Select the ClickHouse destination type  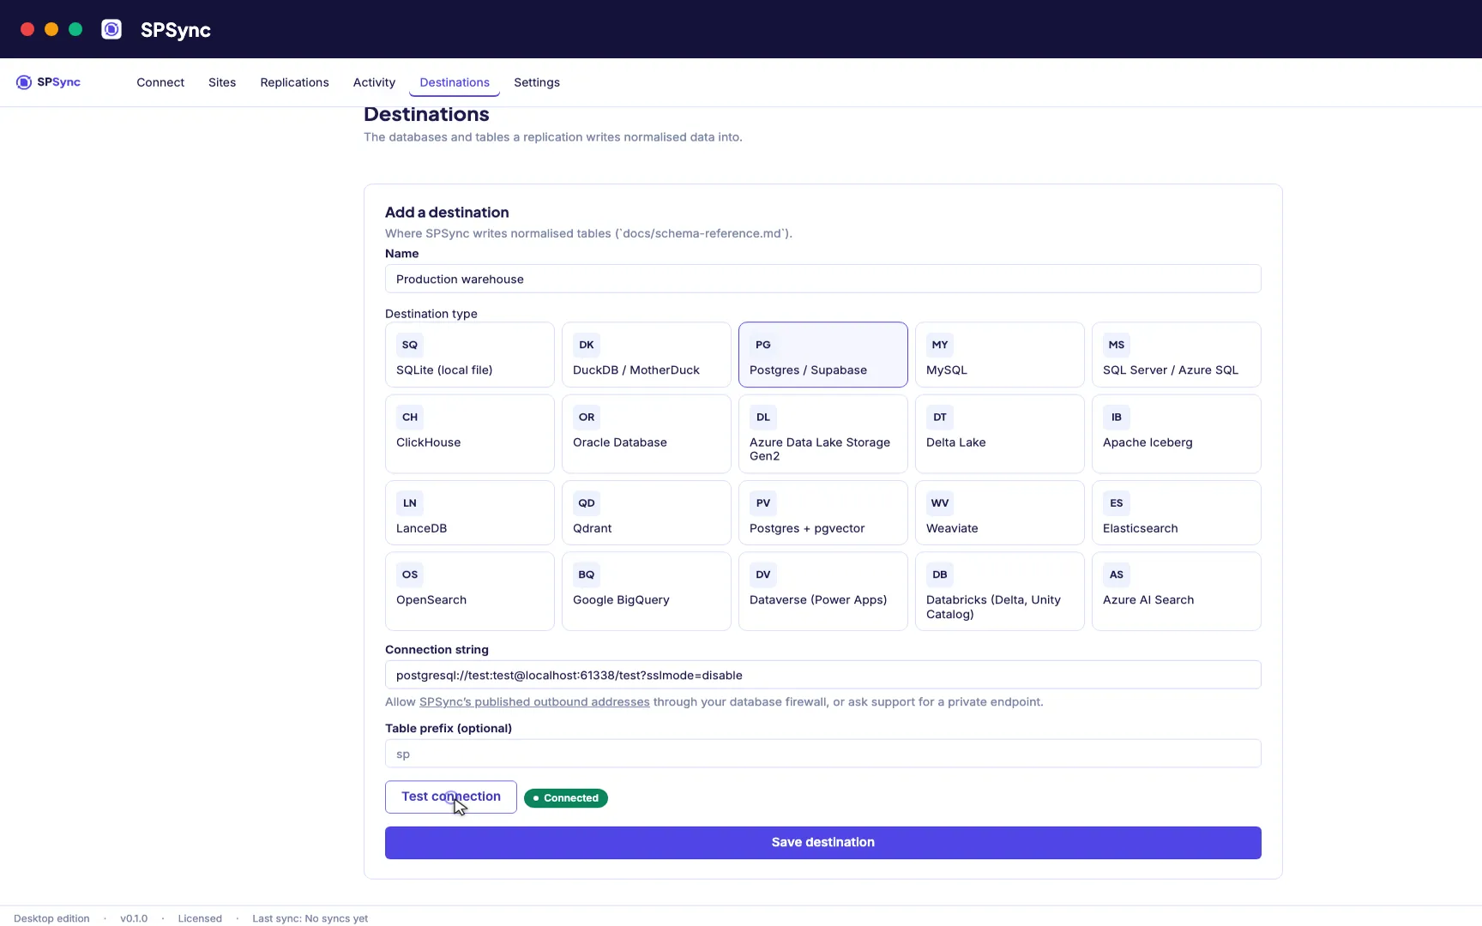tap(470, 434)
